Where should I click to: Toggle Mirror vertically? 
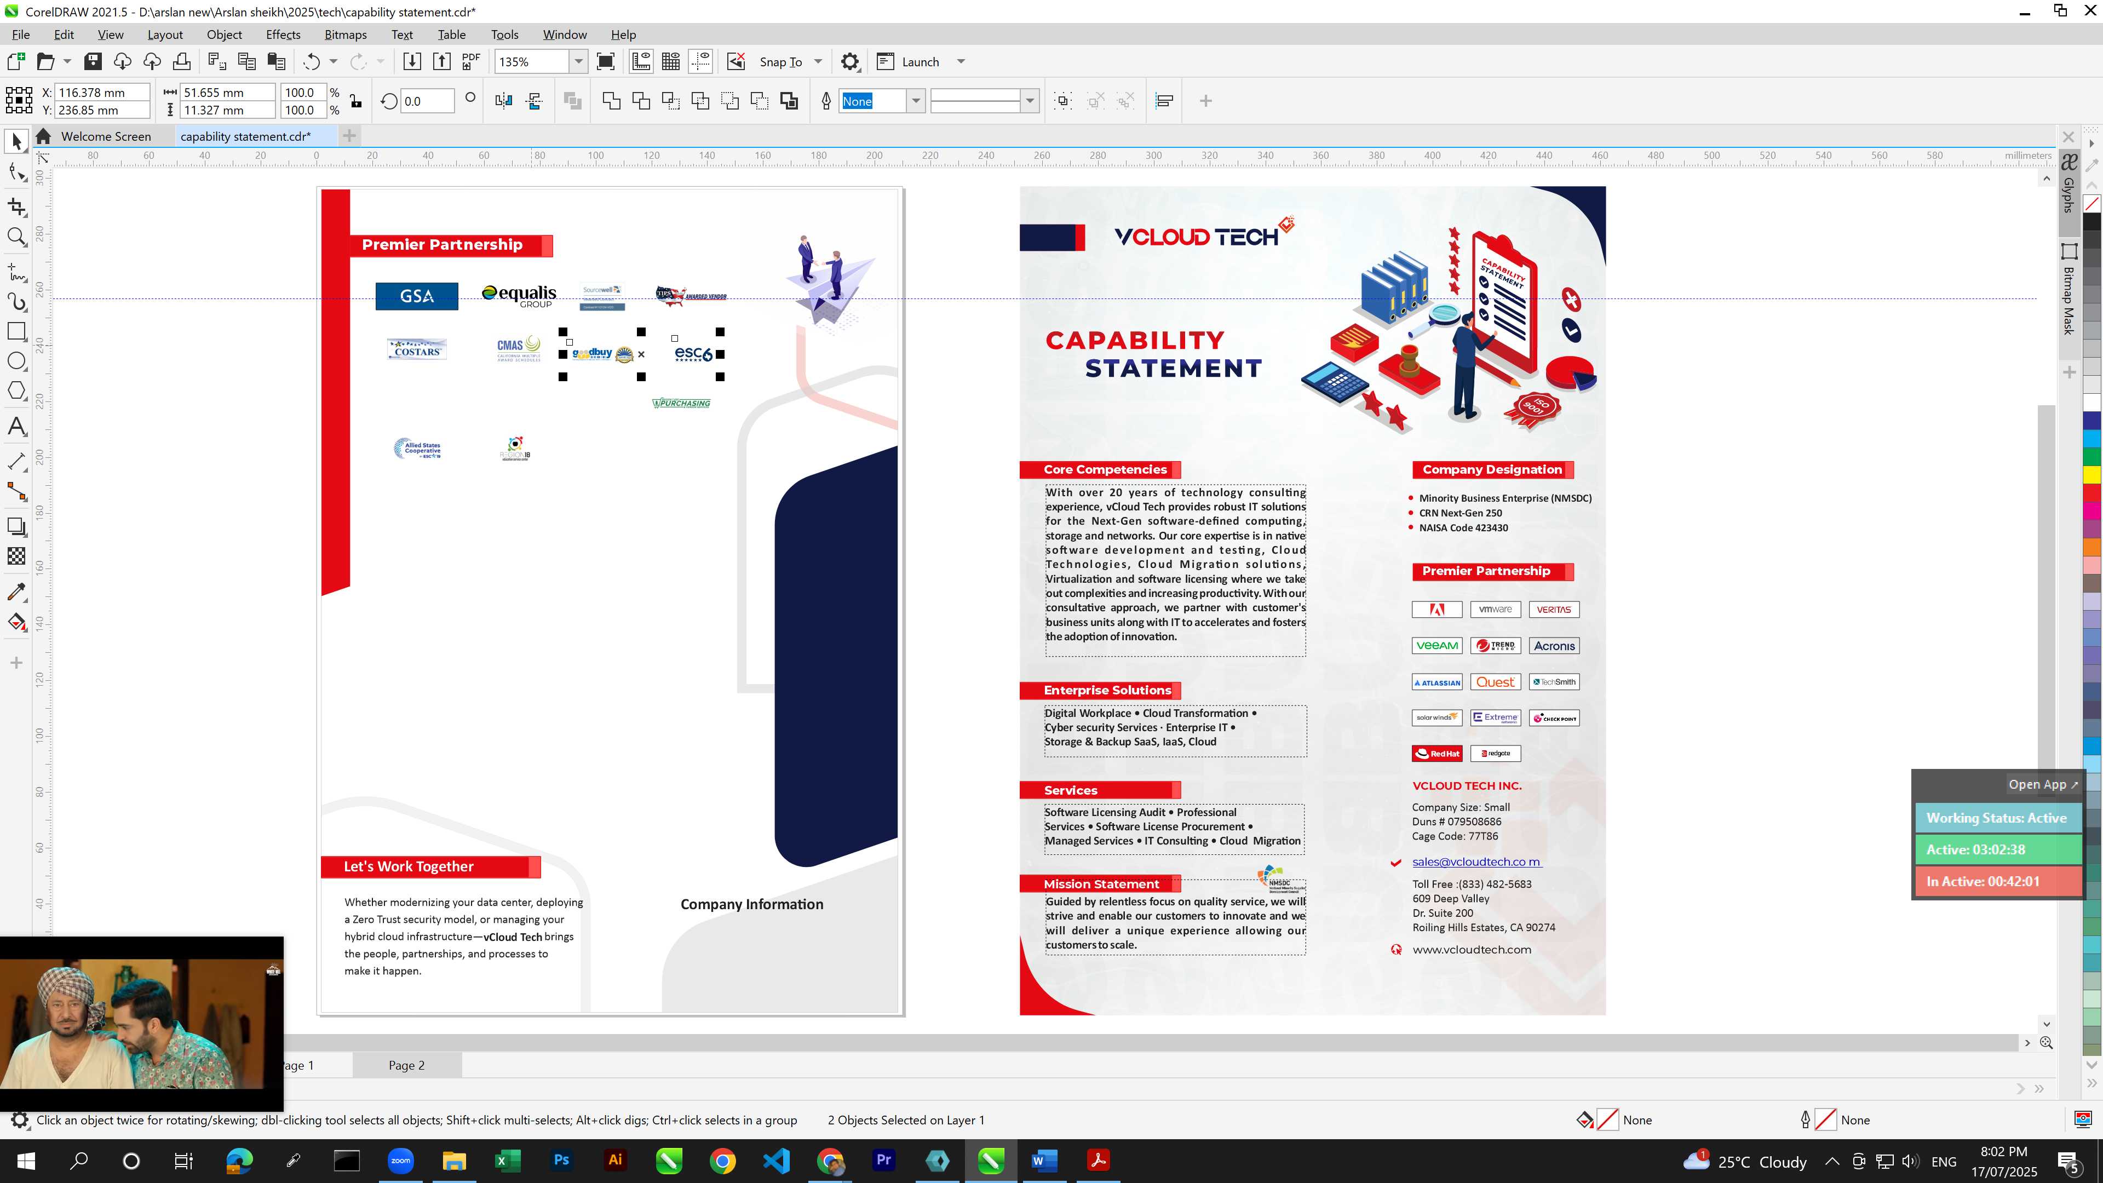535,100
